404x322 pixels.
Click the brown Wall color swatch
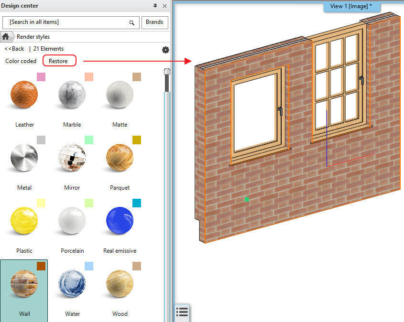pyautogui.click(x=41, y=266)
